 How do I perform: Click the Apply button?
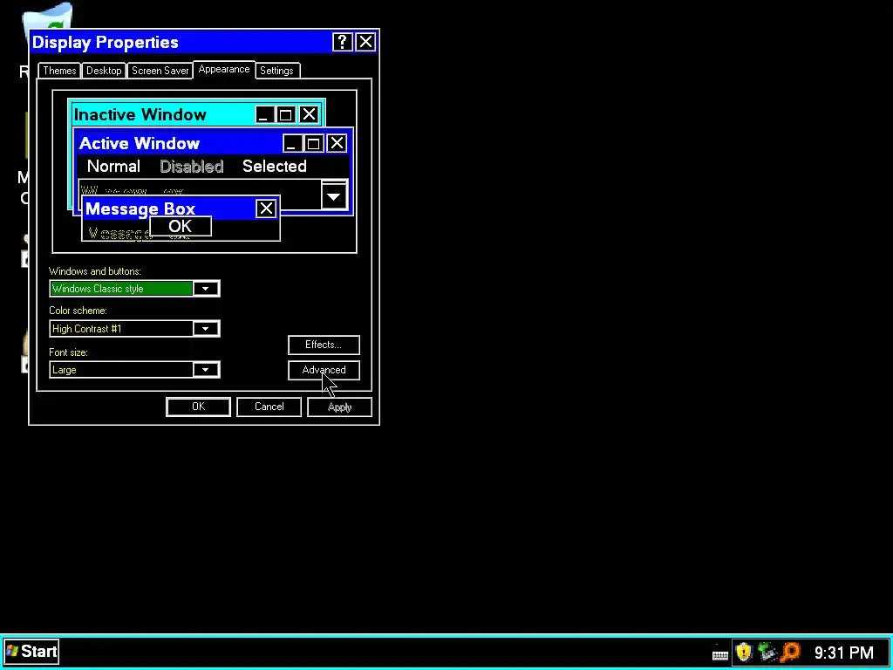(x=339, y=407)
